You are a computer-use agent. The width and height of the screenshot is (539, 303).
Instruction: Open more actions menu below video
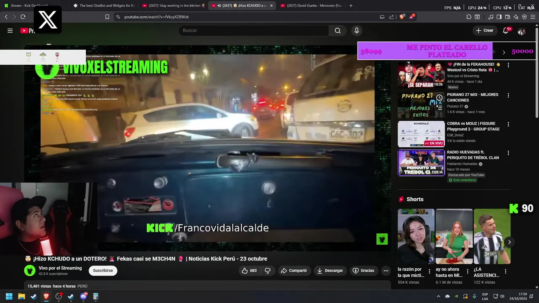point(386,271)
